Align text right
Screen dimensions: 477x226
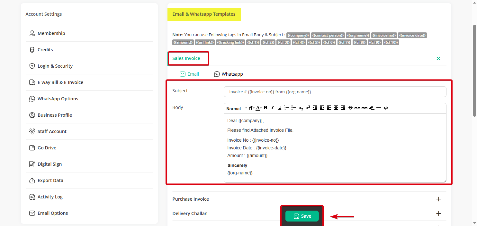[x=343, y=108]
